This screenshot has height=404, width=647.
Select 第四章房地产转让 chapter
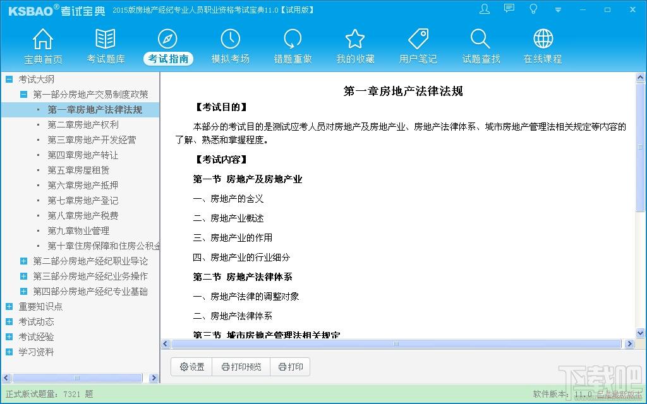click(83, 155)
